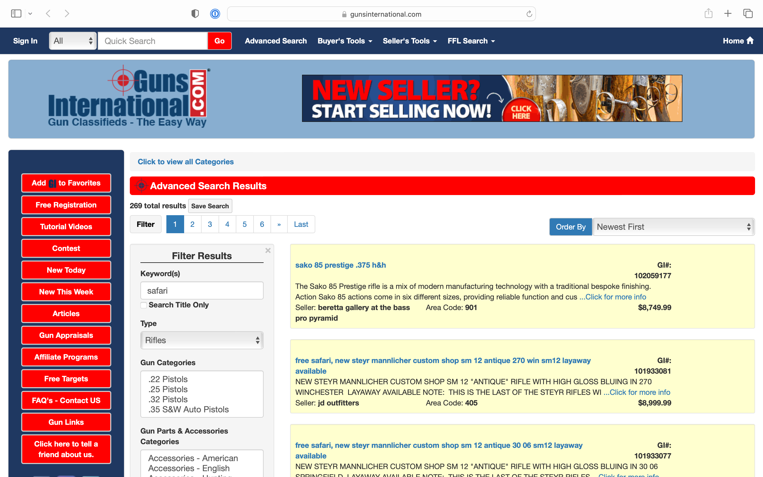
Task: Reload the page with the refresh icon
Action: coord(529,14)
